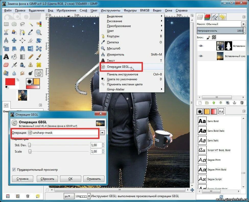Select the Cage Transform tool
The height and width of the screenshot is (202, 249).
39,48
